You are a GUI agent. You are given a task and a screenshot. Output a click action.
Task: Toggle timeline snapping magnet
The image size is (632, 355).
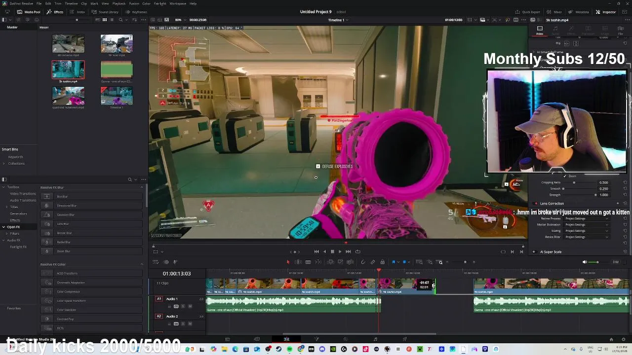(363, 262)
